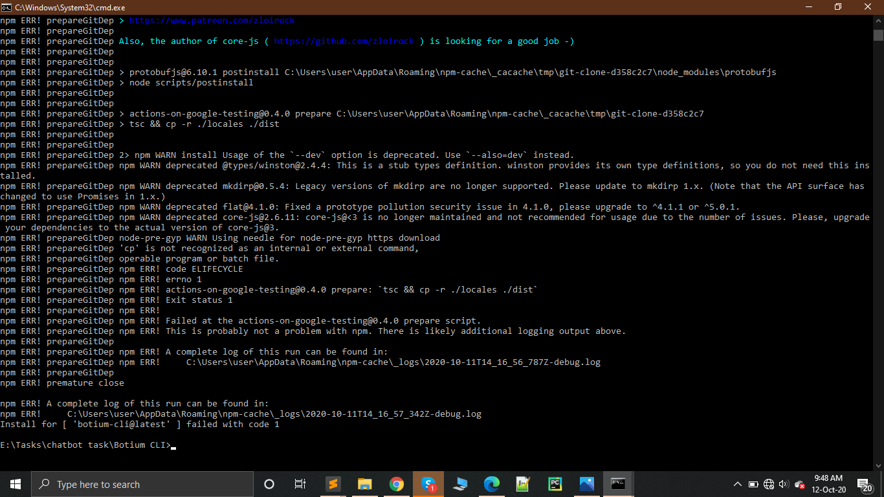Open the Connect display icon on taskbar

pos(460,483)
